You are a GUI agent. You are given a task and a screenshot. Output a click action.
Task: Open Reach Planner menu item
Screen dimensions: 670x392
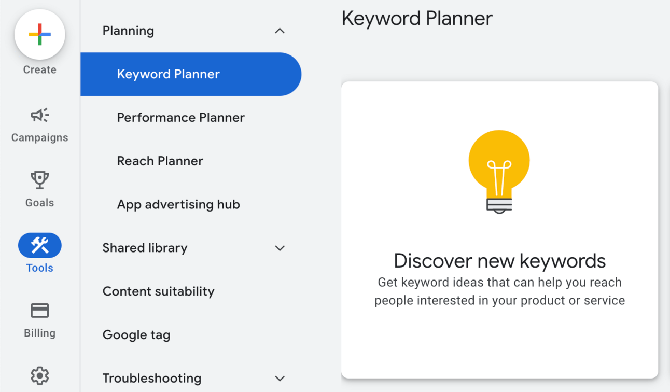tap(160, 161)
